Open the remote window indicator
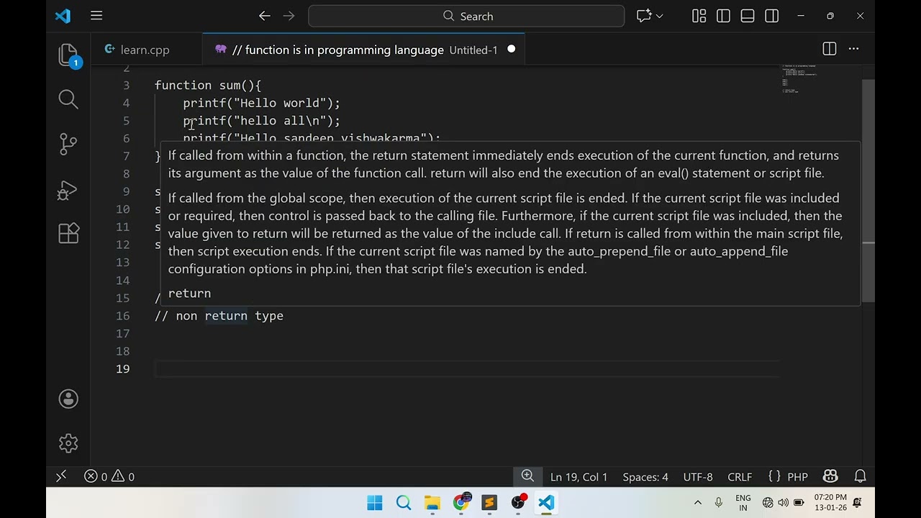The image size is (921, 518). point(61,476)
